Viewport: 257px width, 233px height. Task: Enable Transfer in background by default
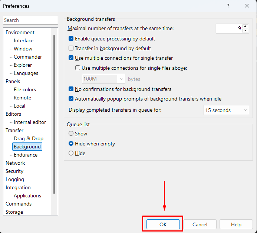tap(71, 48)
